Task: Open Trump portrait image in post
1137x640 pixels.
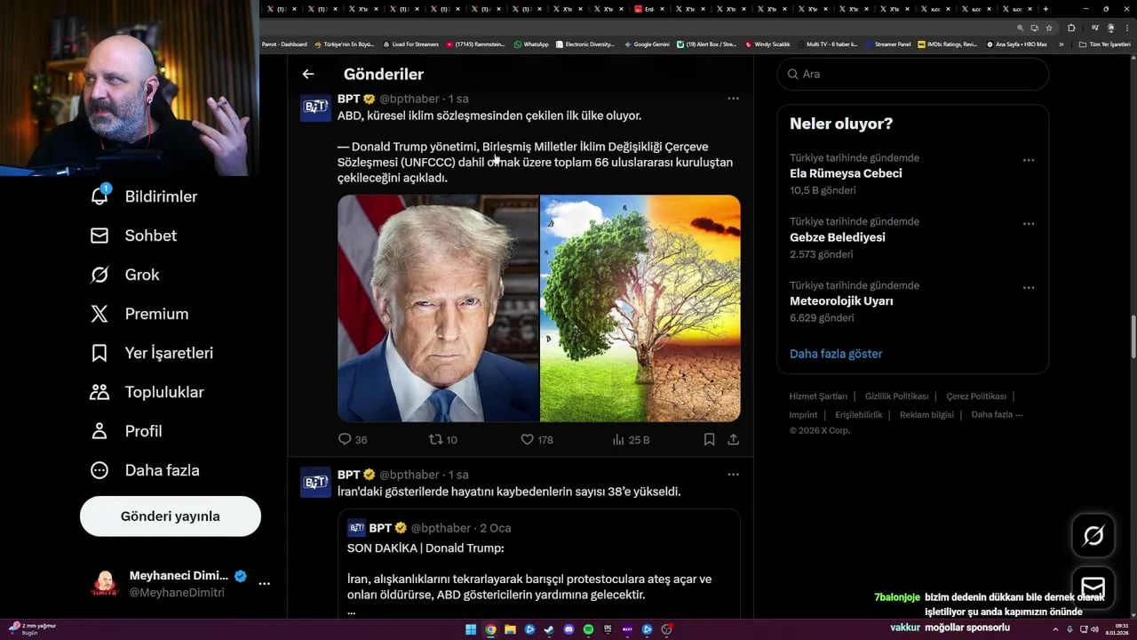Action: [x=438, y=308]
